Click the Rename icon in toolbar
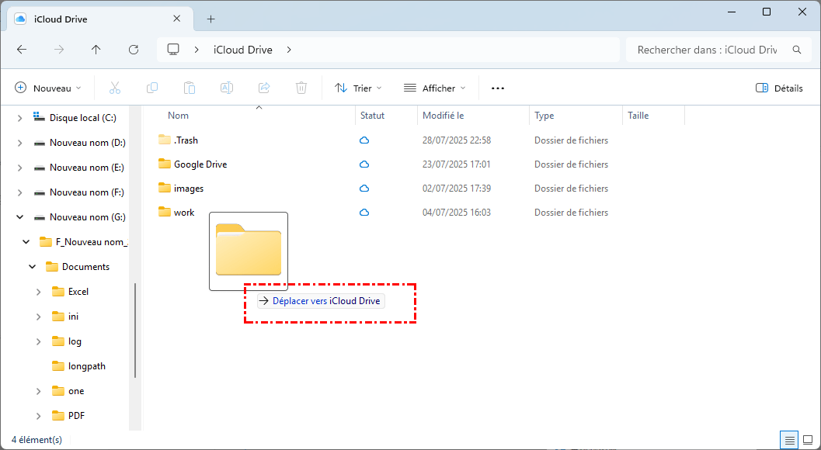The height and width of the screenshot is (450, 821). click(227, 88)
